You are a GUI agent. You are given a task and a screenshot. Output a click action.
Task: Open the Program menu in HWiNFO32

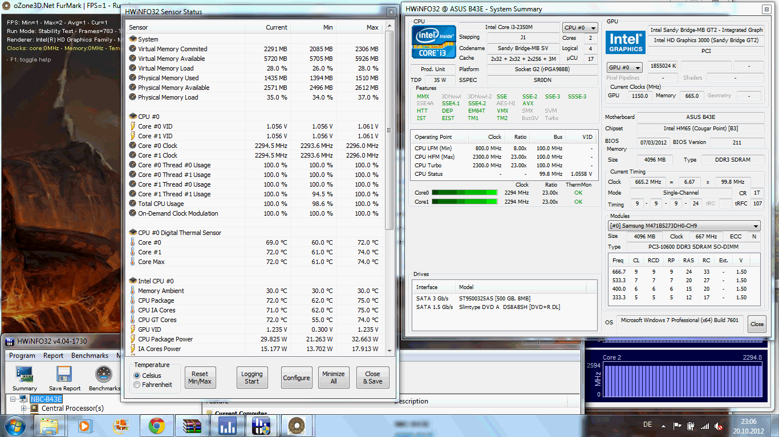point(22,356)
